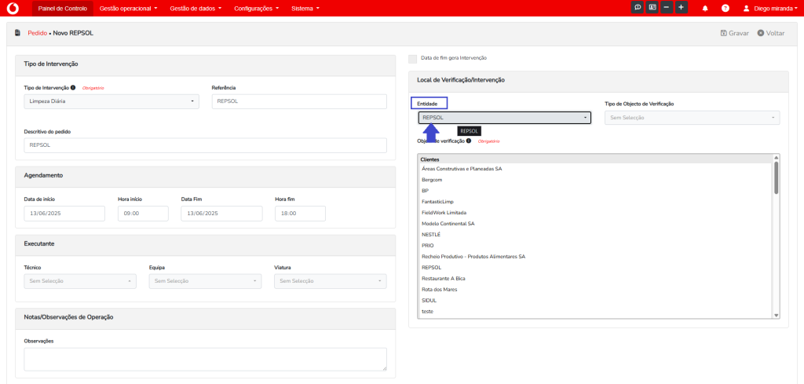This screenshot has width=804, height=384.
Task: Open the notifications bell
Action: (x=705, y=8)
